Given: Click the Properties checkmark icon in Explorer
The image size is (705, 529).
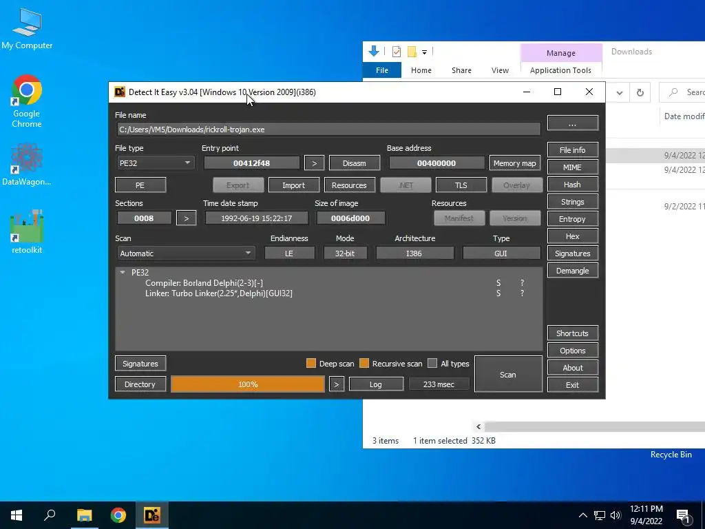Looking at the screenshot, I should [x=396, y=52].
